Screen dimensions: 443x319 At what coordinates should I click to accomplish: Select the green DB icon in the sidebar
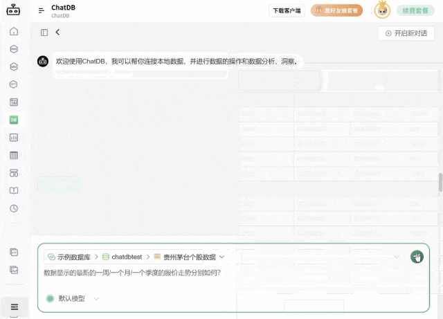(14, 120)
